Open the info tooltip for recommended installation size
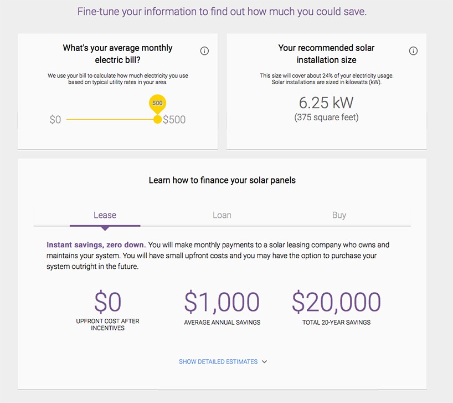The image size is (453, 403). pos(413,50)
